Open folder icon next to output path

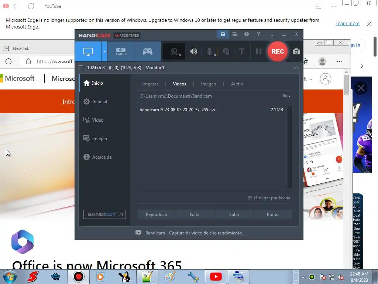285,96
